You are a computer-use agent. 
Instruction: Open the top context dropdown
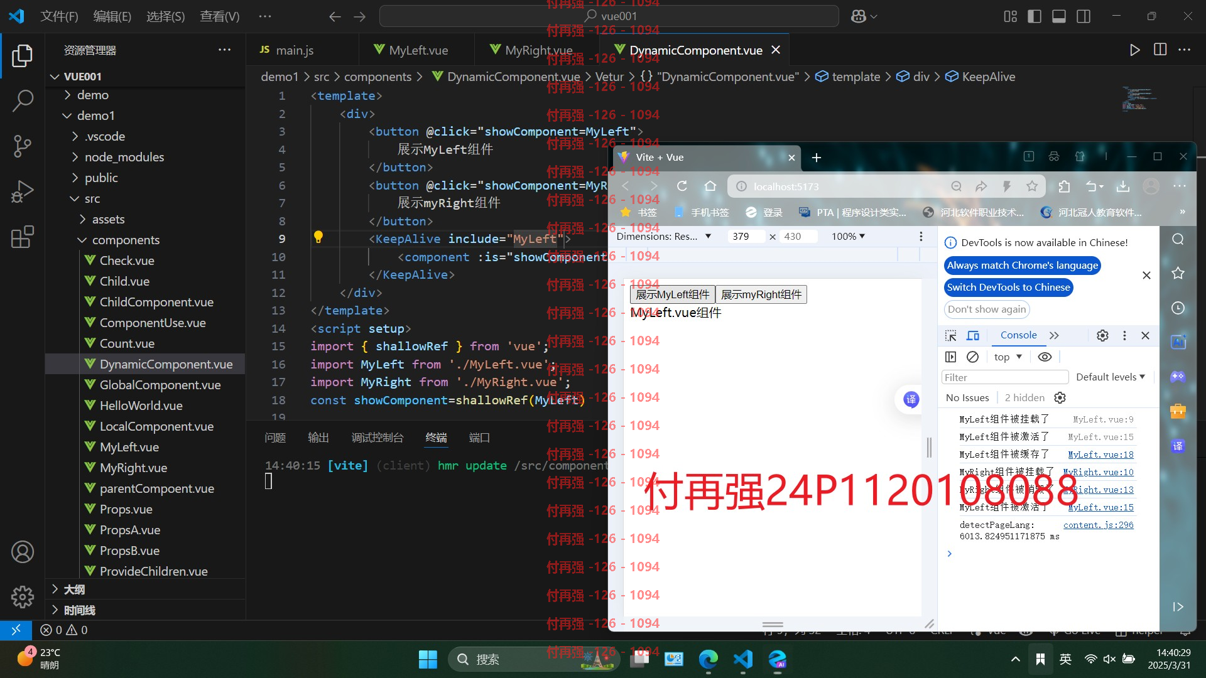click(x=1008, y=357)
